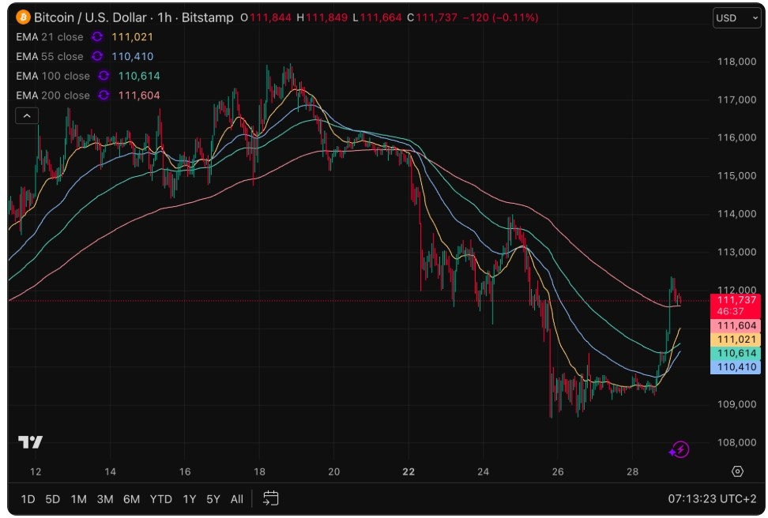Click the Bitcoin logo icon

23,17
